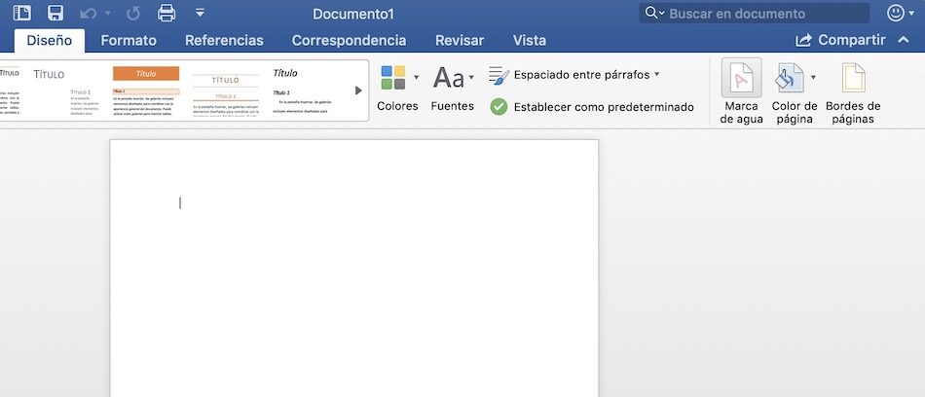Click the smiley feedback icon
This screenshot has width=925, height=397.
coord(897,14)
